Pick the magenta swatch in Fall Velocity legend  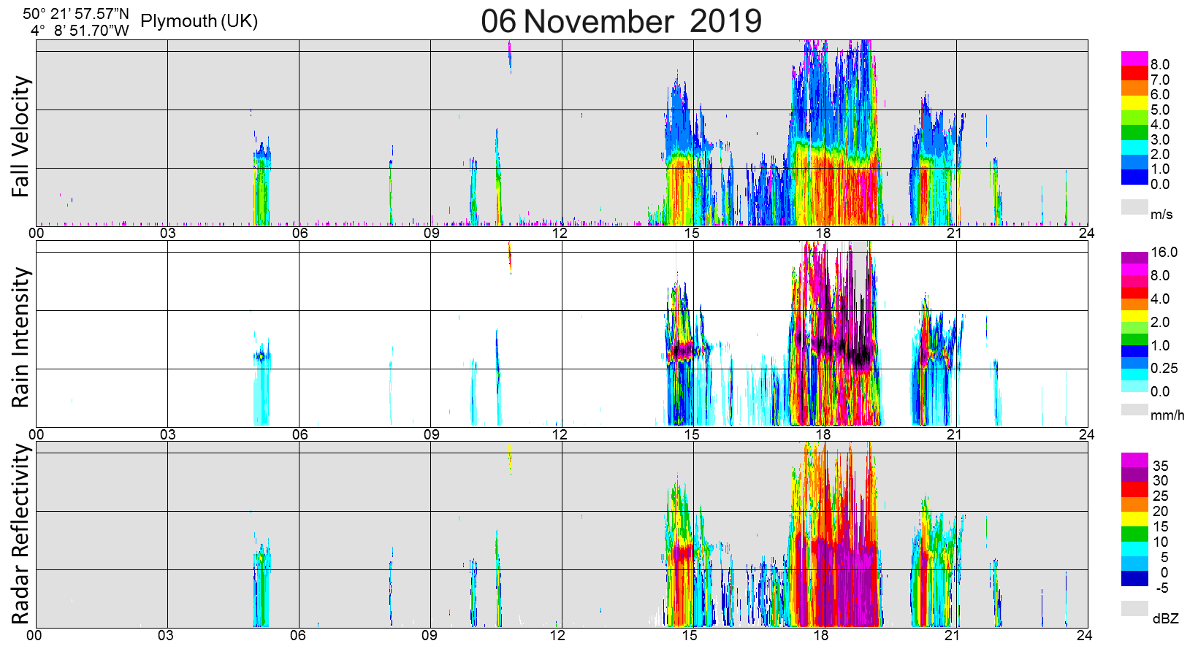click(x=1134, y=58)
